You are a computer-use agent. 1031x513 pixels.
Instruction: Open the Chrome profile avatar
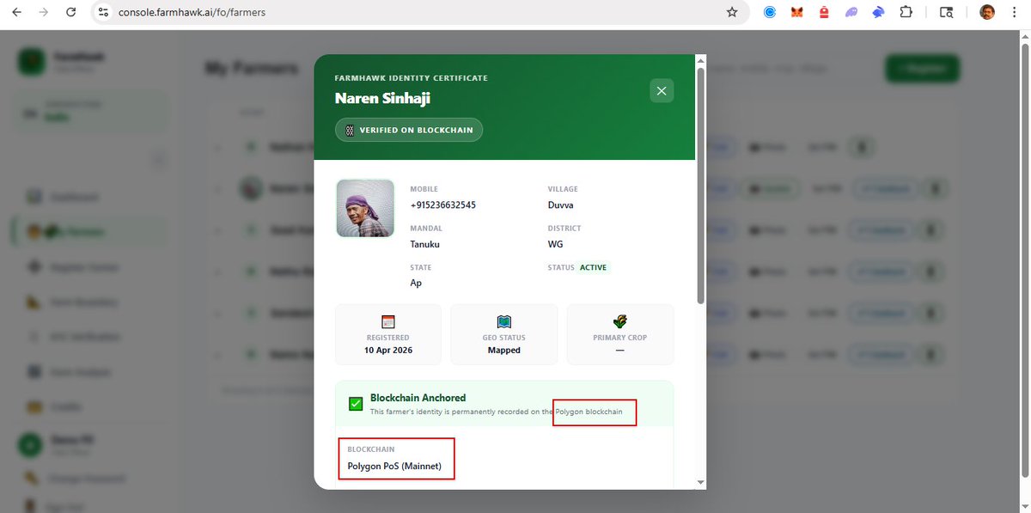pos(988,12)
